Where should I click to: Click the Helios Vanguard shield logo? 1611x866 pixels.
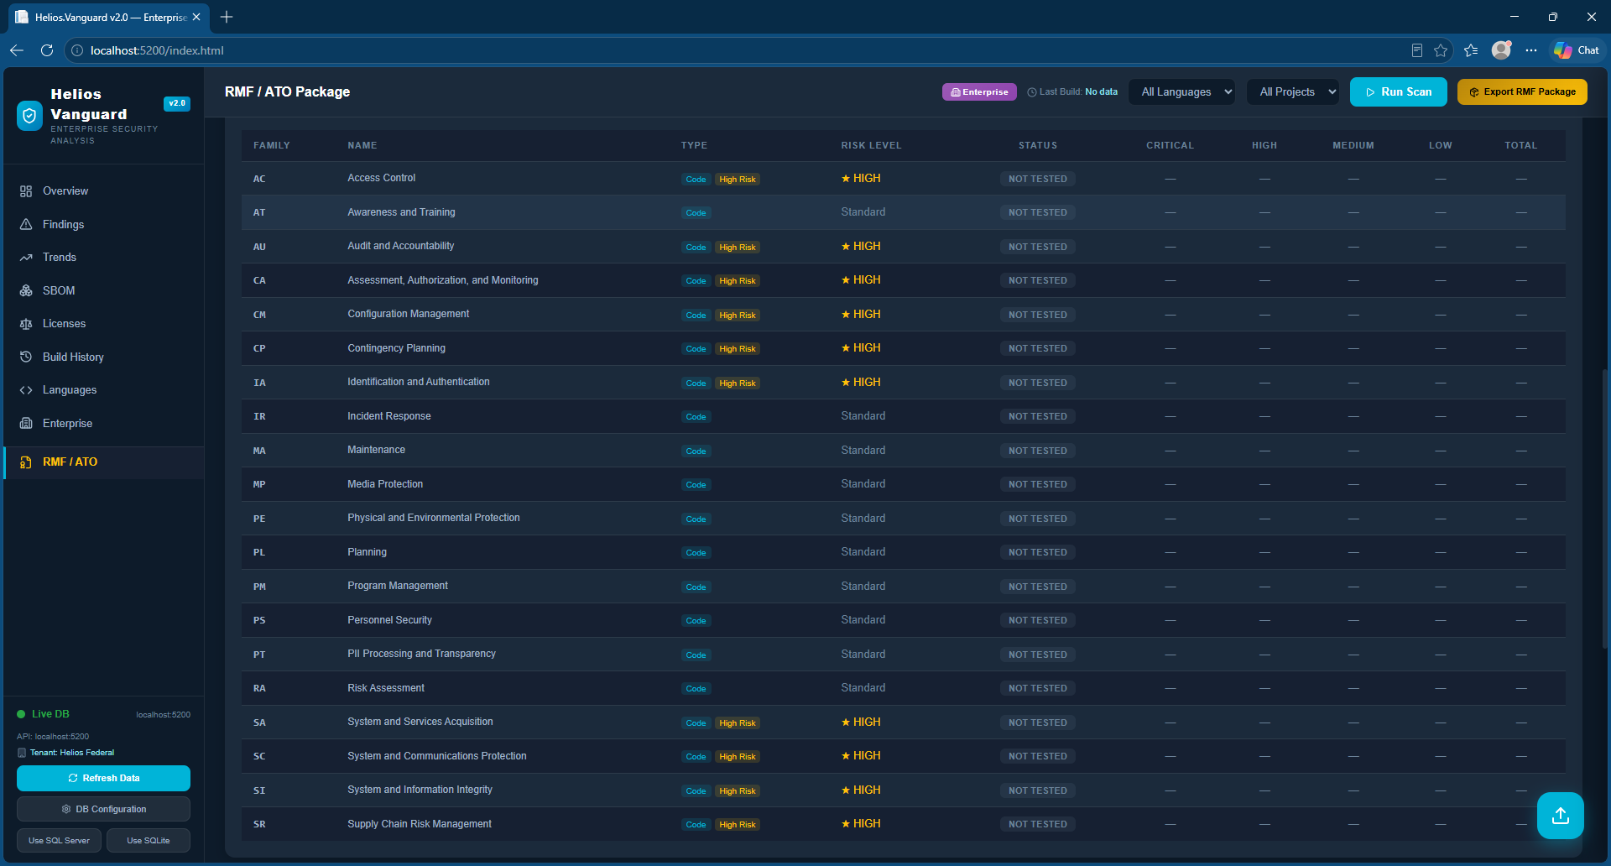pyautogui.click(x=30, y=116)
